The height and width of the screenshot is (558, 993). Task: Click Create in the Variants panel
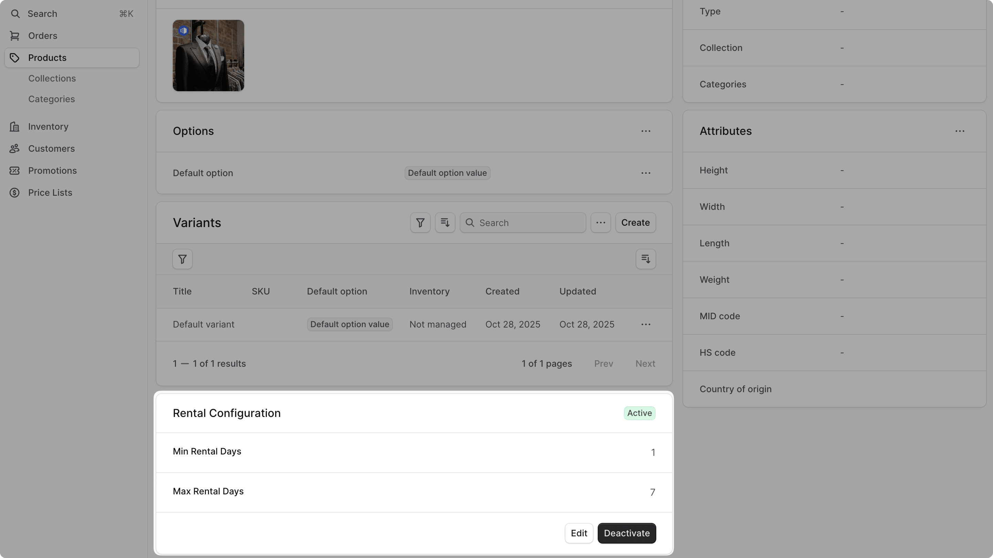coord(635,222)
